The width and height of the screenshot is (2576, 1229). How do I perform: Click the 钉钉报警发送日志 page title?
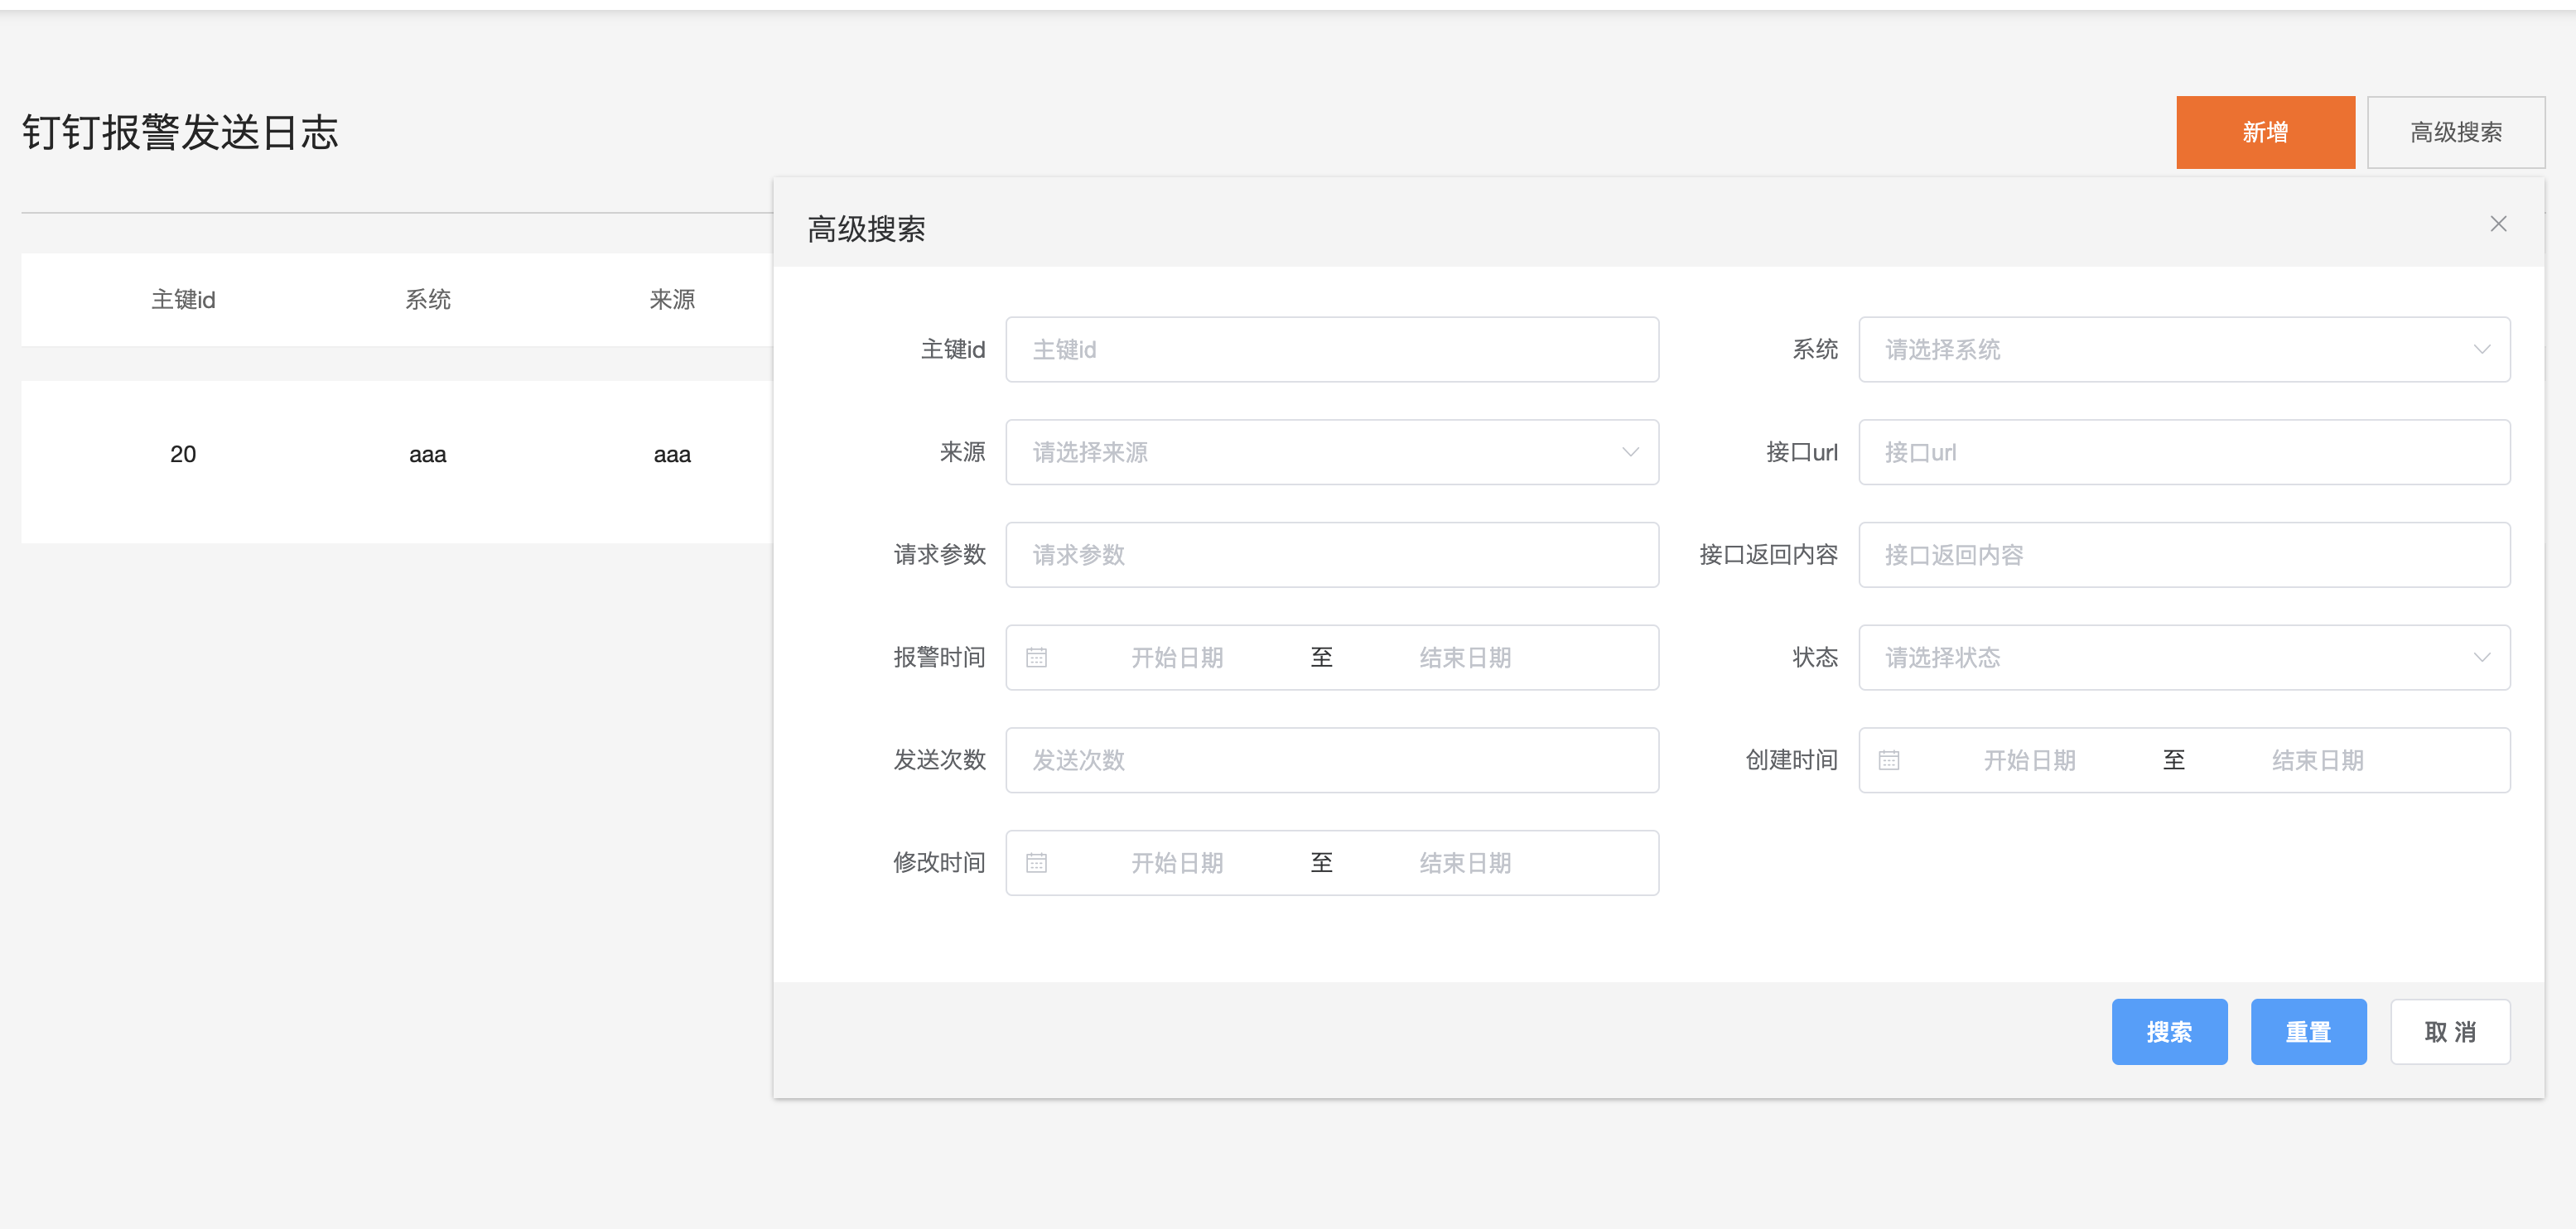(180, 132)
